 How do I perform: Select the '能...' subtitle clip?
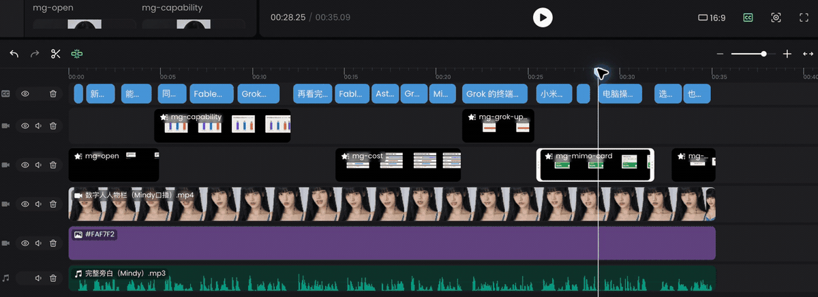136,94
